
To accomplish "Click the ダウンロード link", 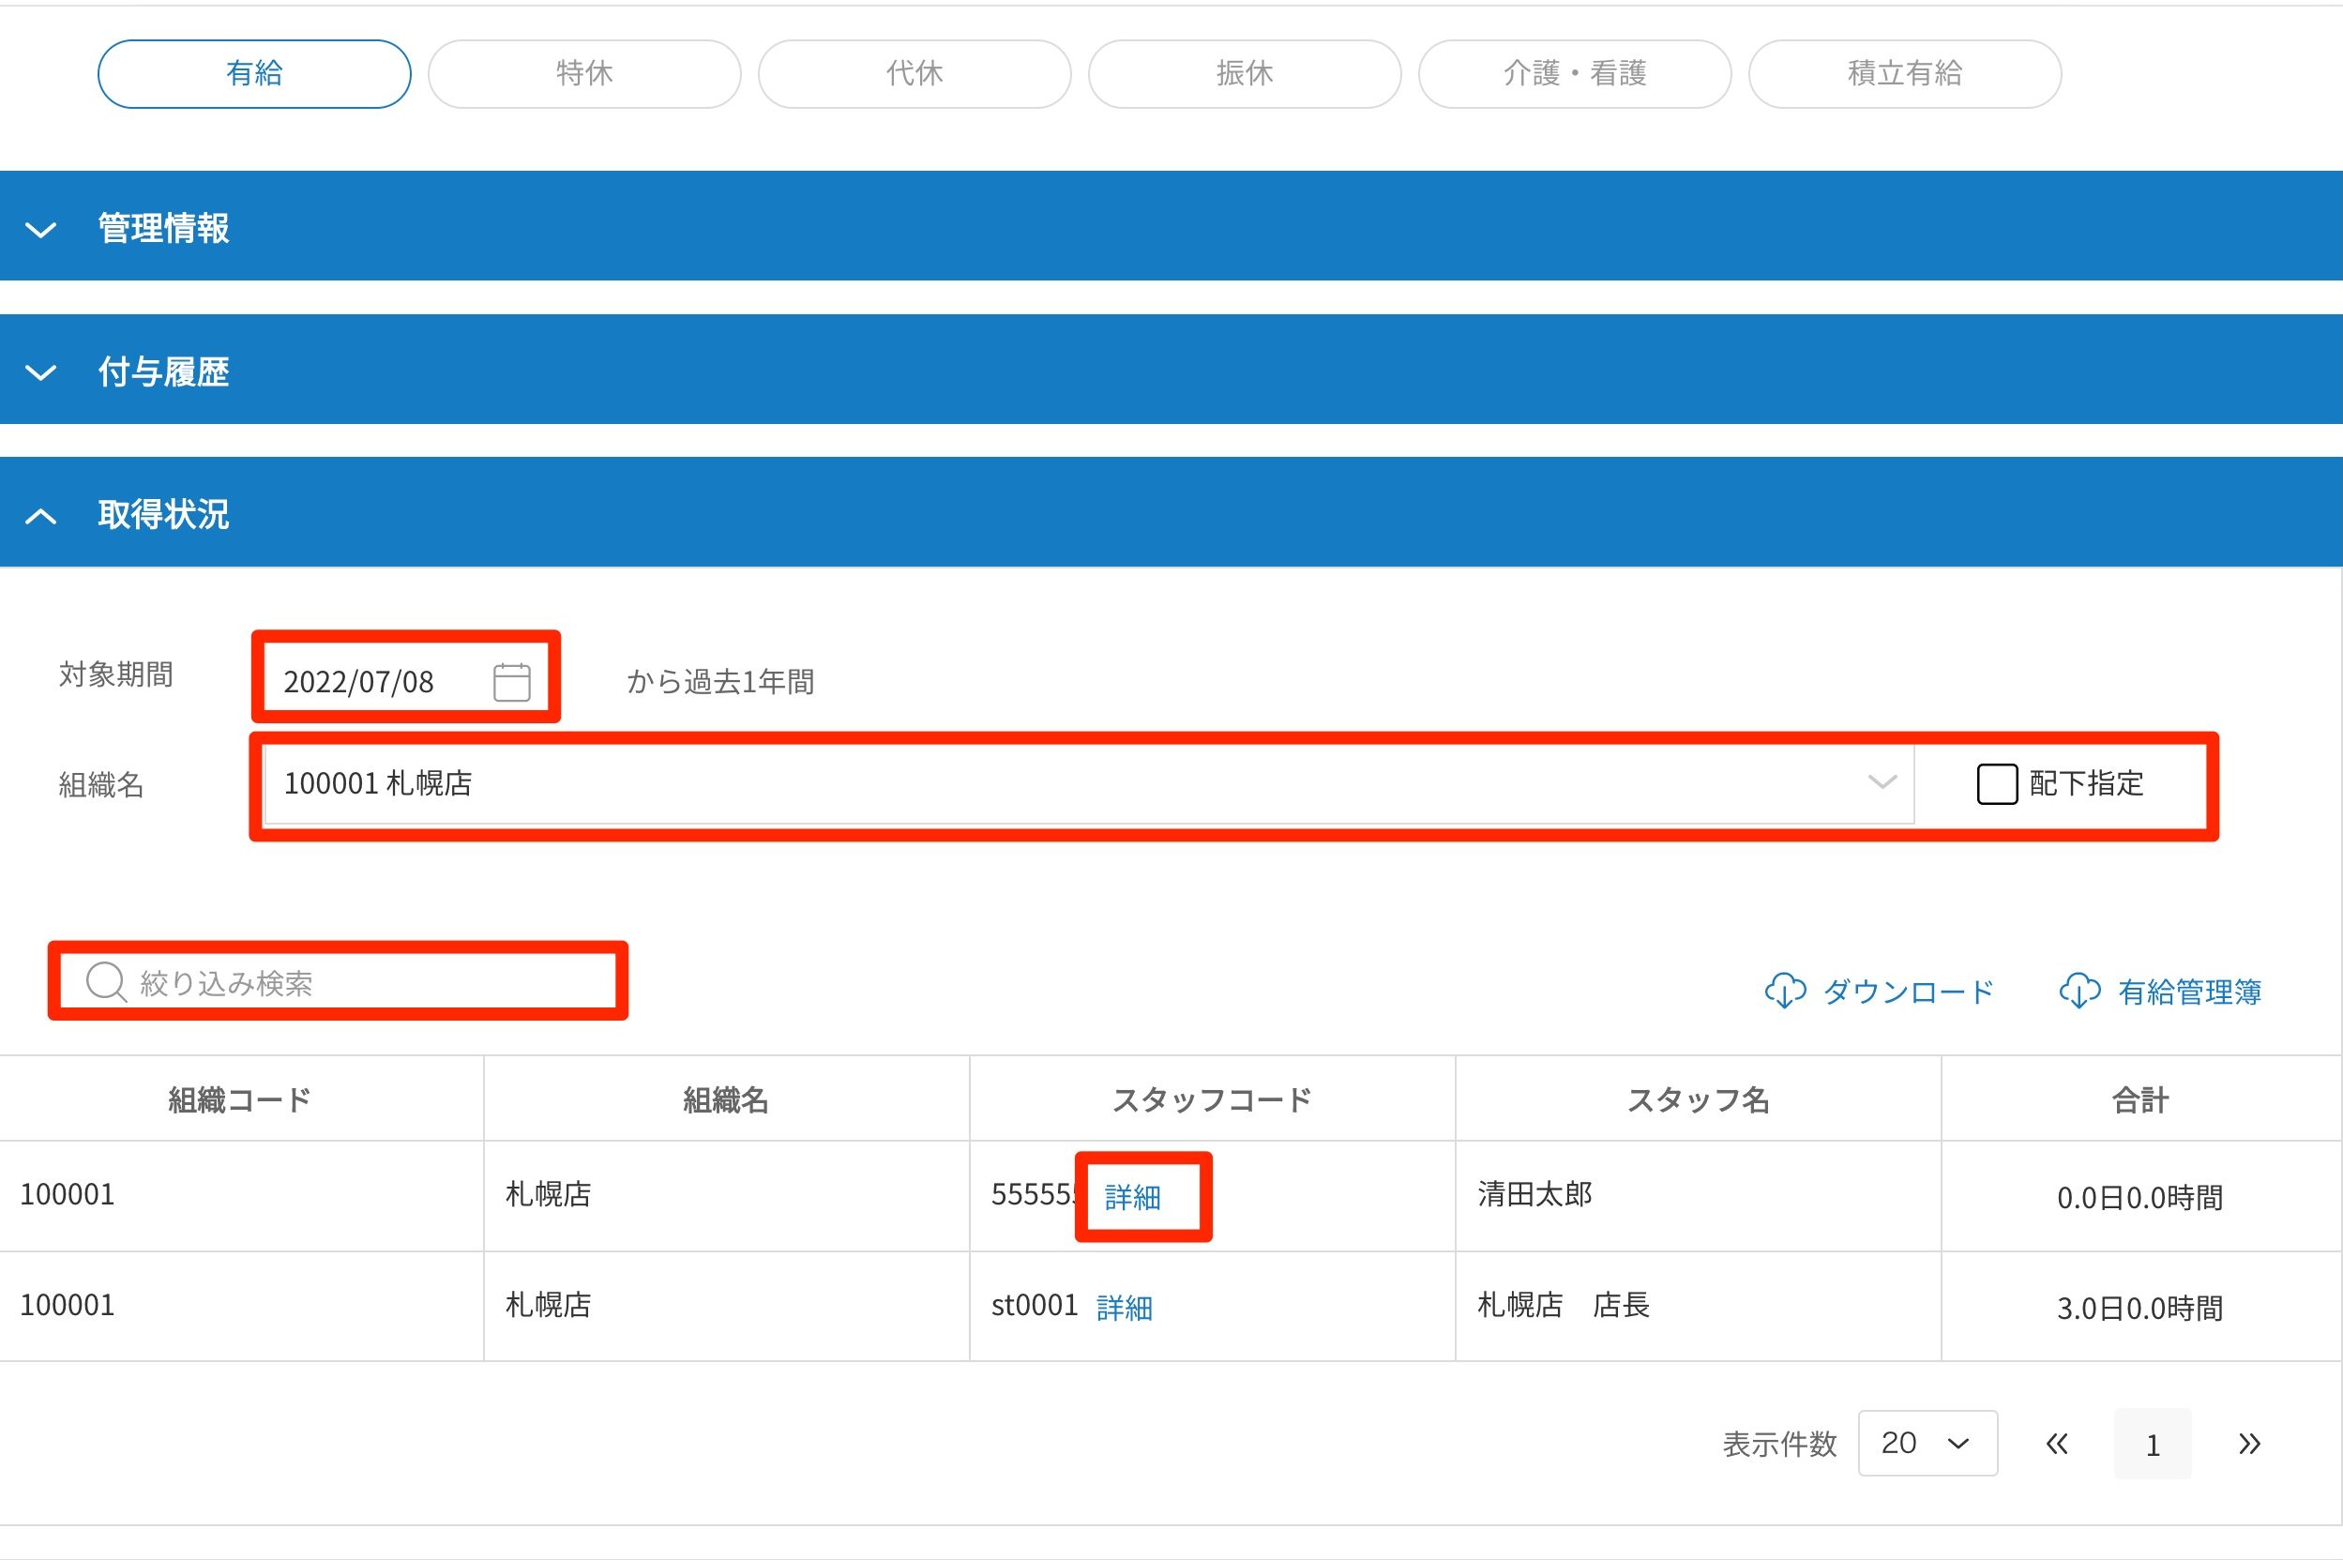I will click(x=1908, y=992).
